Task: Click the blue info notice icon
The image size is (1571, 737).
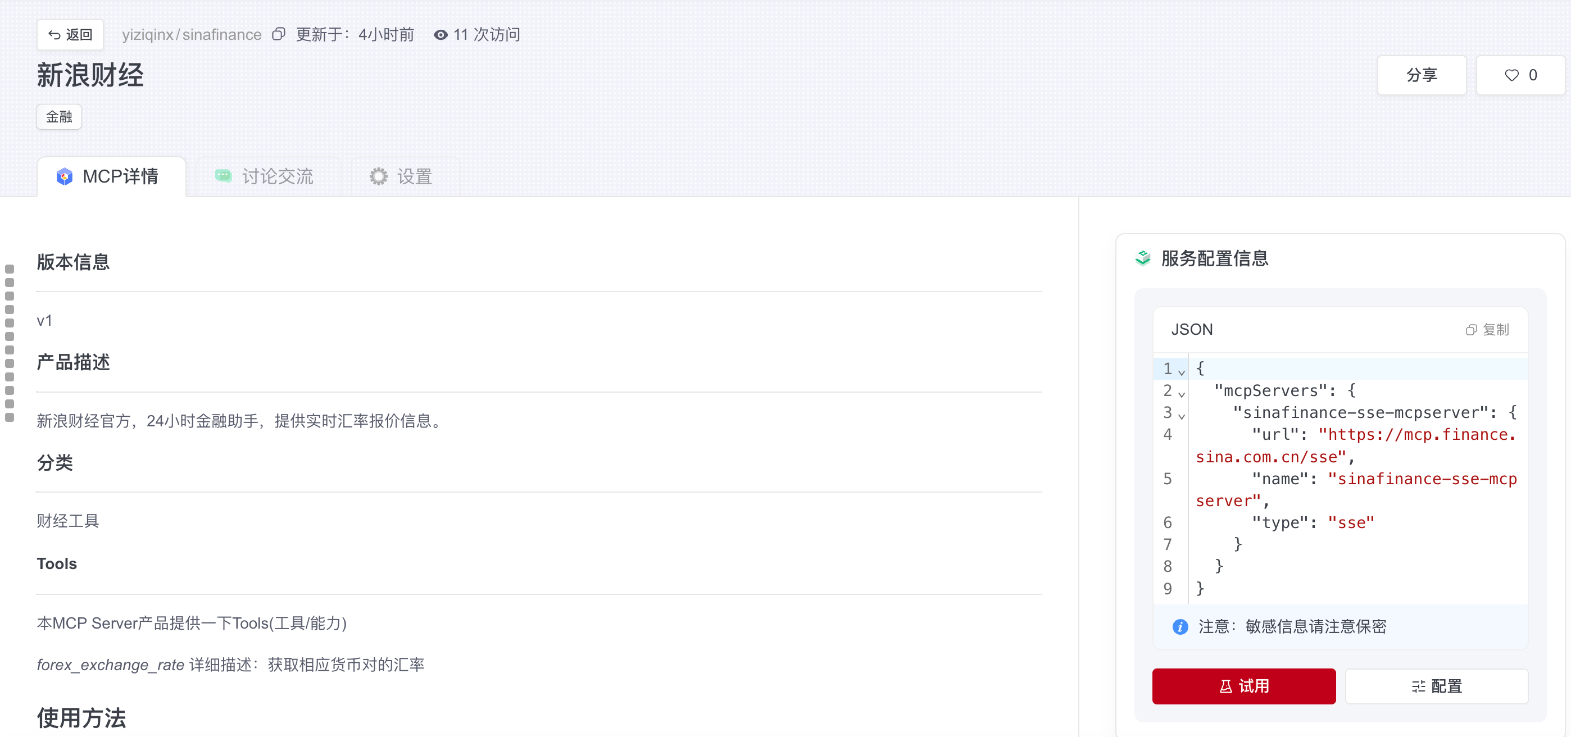Action: click(1180, 626)
